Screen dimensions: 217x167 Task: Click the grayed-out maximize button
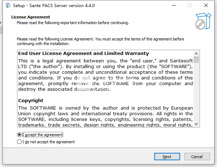pyautogui.click(x=190, y=6)
